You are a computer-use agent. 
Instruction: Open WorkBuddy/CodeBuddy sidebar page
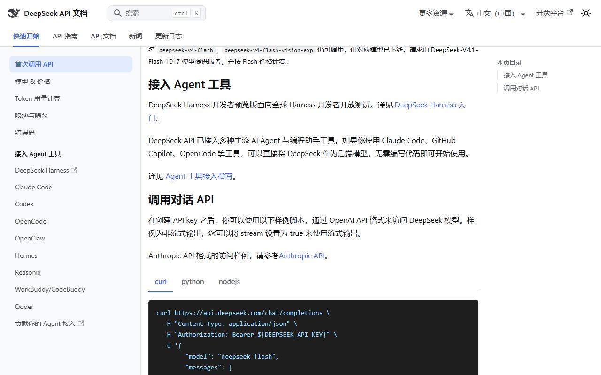(x=71, y=289)
